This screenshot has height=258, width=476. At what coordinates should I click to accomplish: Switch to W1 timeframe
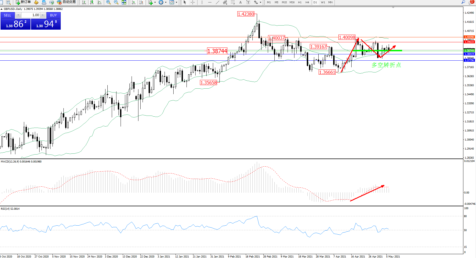[x=323, y=2]
